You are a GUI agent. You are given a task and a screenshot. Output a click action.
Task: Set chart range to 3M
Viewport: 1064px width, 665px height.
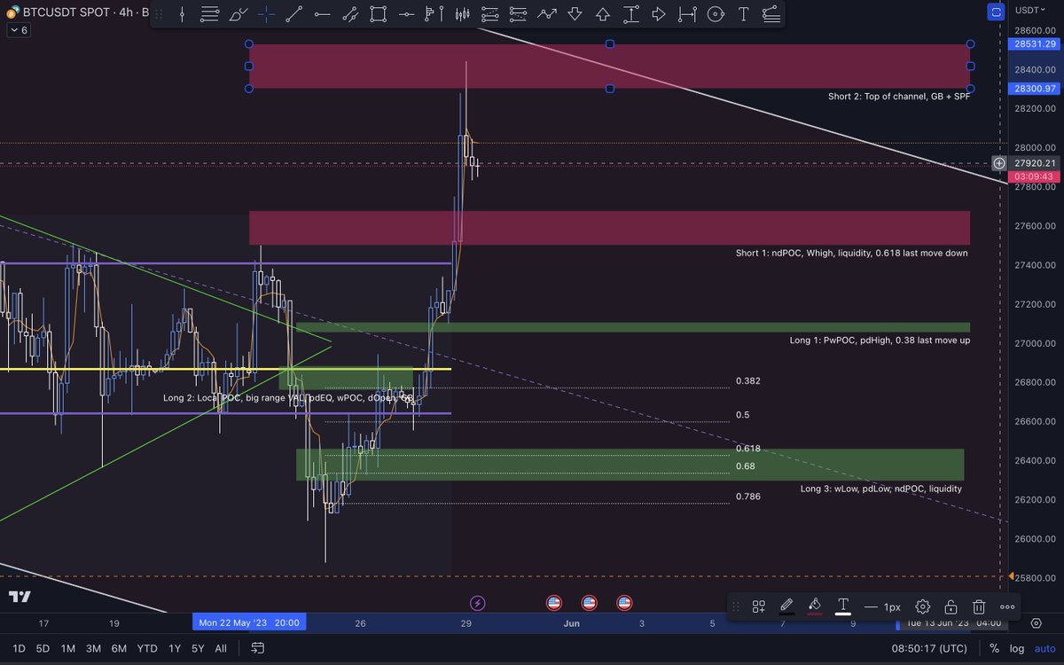[x=93, y=648]
